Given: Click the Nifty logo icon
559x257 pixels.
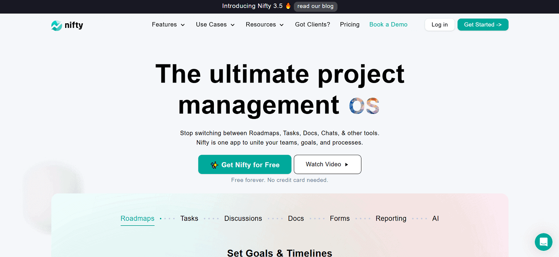Looking at the screenshot, I should 56,25.
